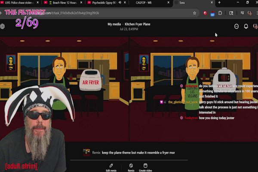Switch to the Psychedelic Gypsy tab

pyautogui.click(x=104, y=3)
